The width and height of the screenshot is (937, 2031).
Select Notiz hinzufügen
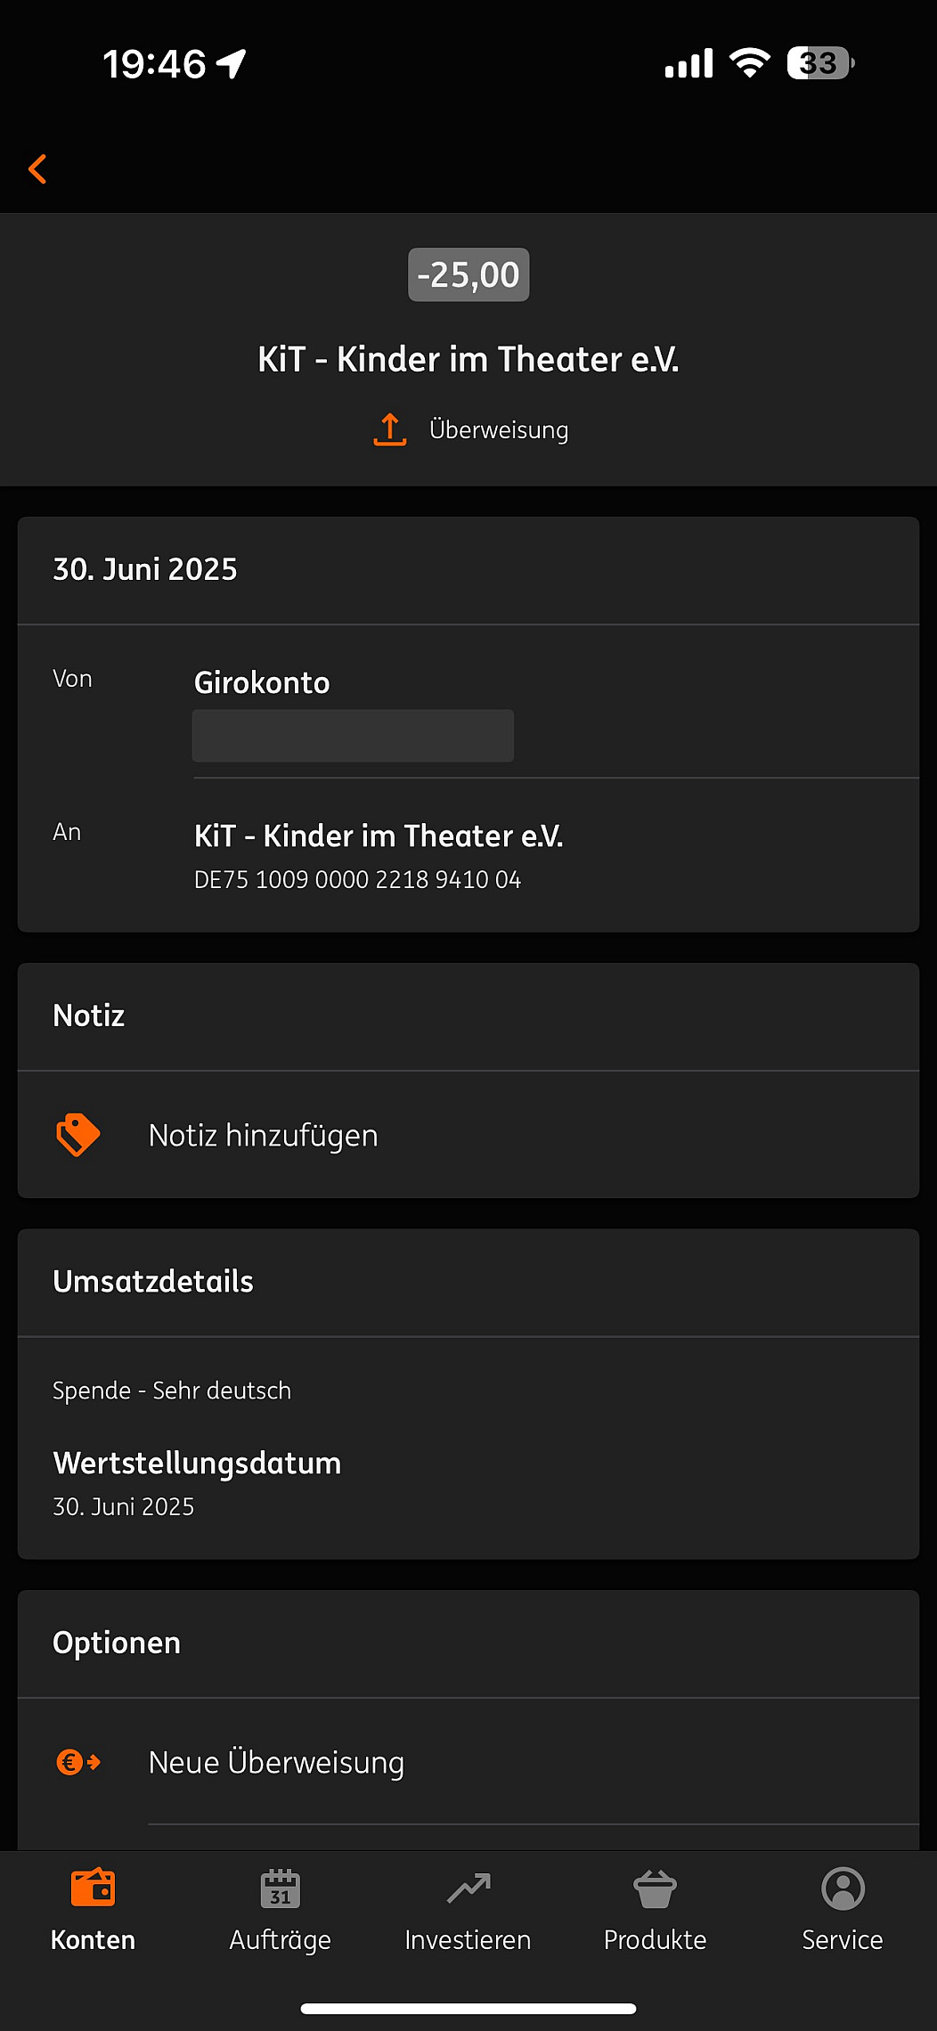(x=264, y=1136)
